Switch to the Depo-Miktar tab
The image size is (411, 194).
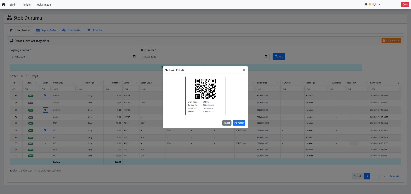(x=46, y=30)
